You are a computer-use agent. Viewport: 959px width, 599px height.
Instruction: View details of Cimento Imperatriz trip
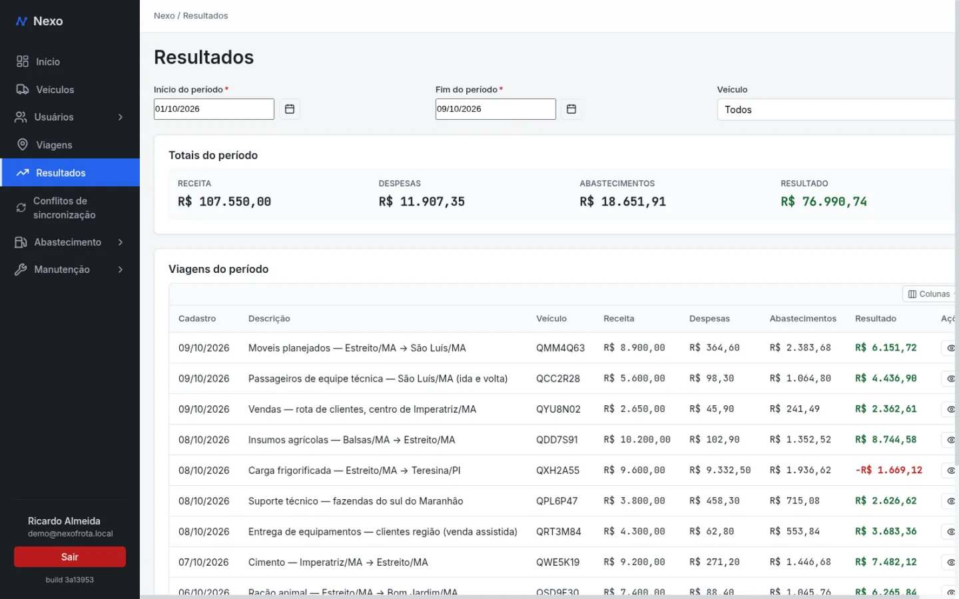(x=950, y=562)
